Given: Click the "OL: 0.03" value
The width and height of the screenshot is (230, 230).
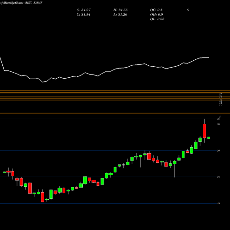Looking at the screenshot, I should coord(157,19).
